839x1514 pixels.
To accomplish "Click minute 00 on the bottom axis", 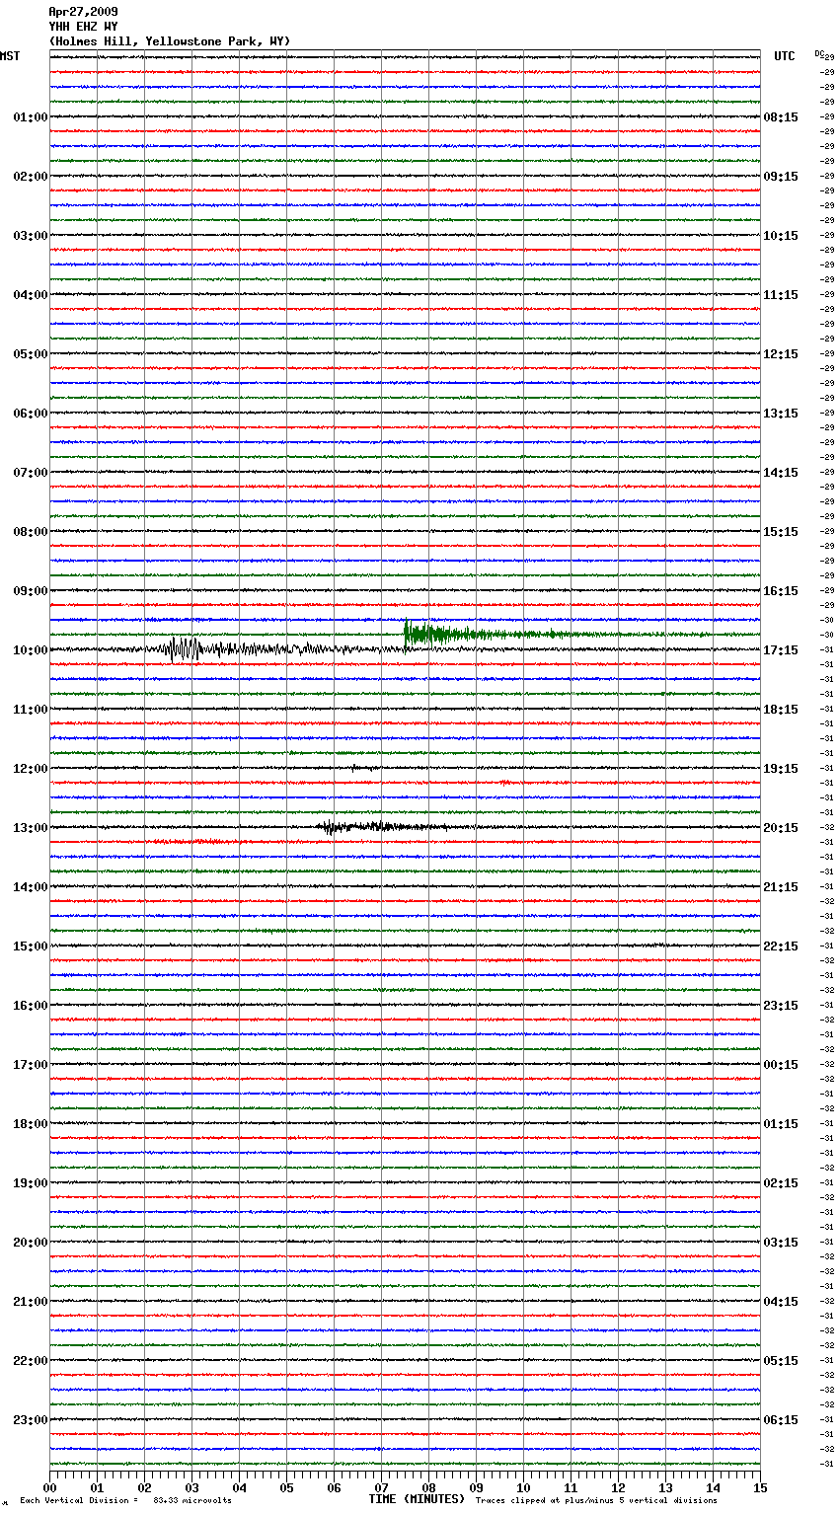I will tap(49, 1487).
